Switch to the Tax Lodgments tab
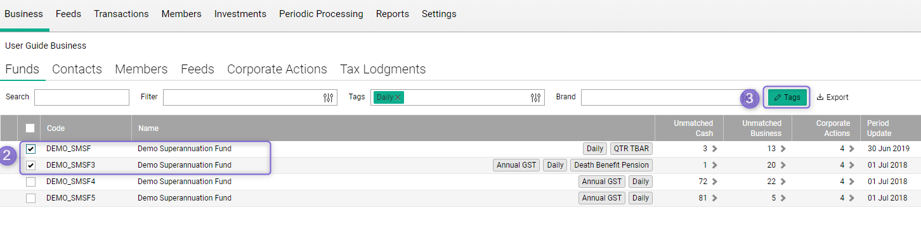 pyautogui.click(x=383, y=69)
